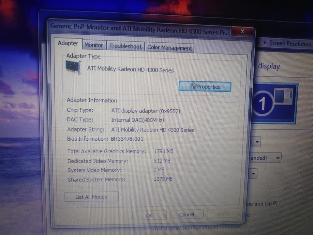This screenshot has height=235, width=313.
Task: Click the Chip Type value '(0x9552)'
Action: coord(170,111)
